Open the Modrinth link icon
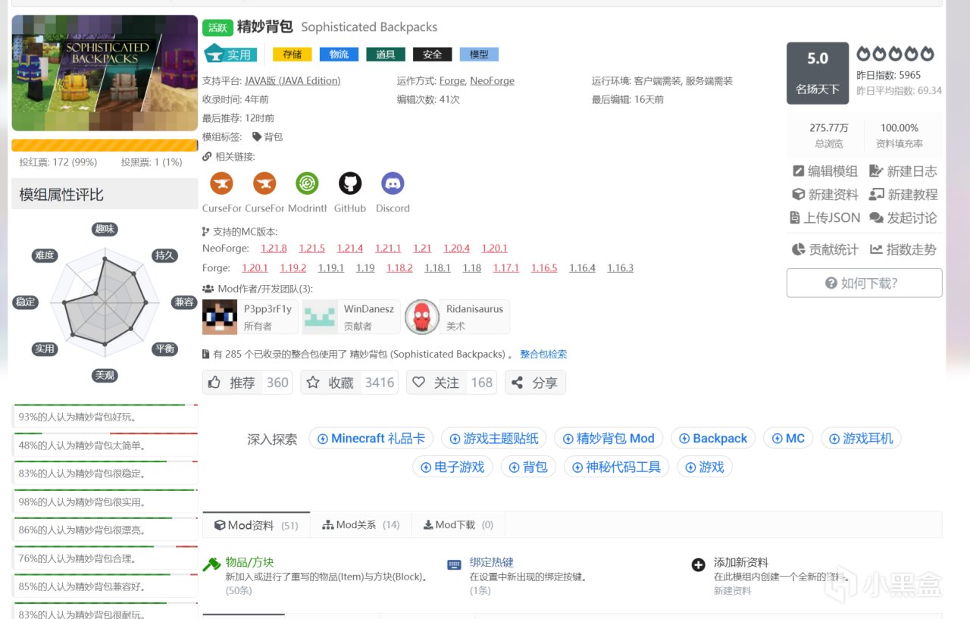Image resolution: width=970 pixels, height=619 pixels. click(x=307, y=183)
